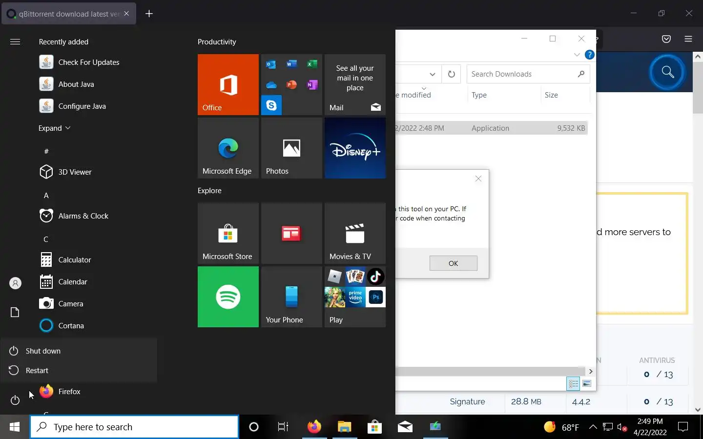Toggle the Start hamburger menu
The width and height of the screenshot is (703, 439).
(x=15, y=41)
